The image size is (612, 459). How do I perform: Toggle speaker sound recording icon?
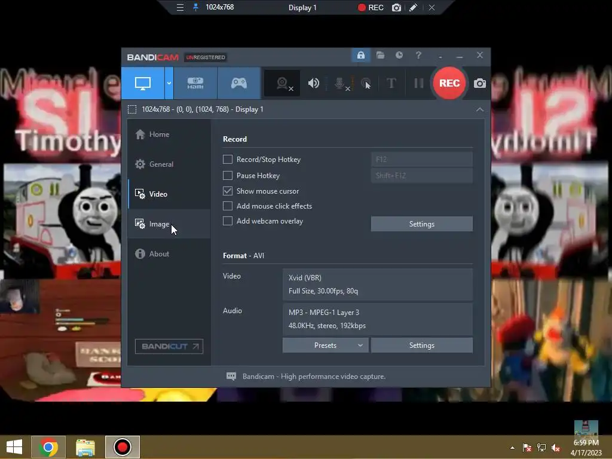[313, 83]
